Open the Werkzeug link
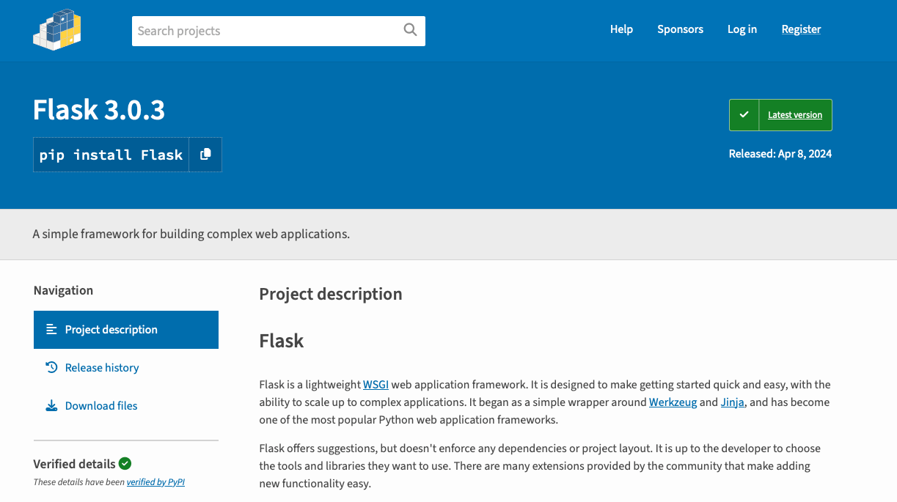 [673, 402]
